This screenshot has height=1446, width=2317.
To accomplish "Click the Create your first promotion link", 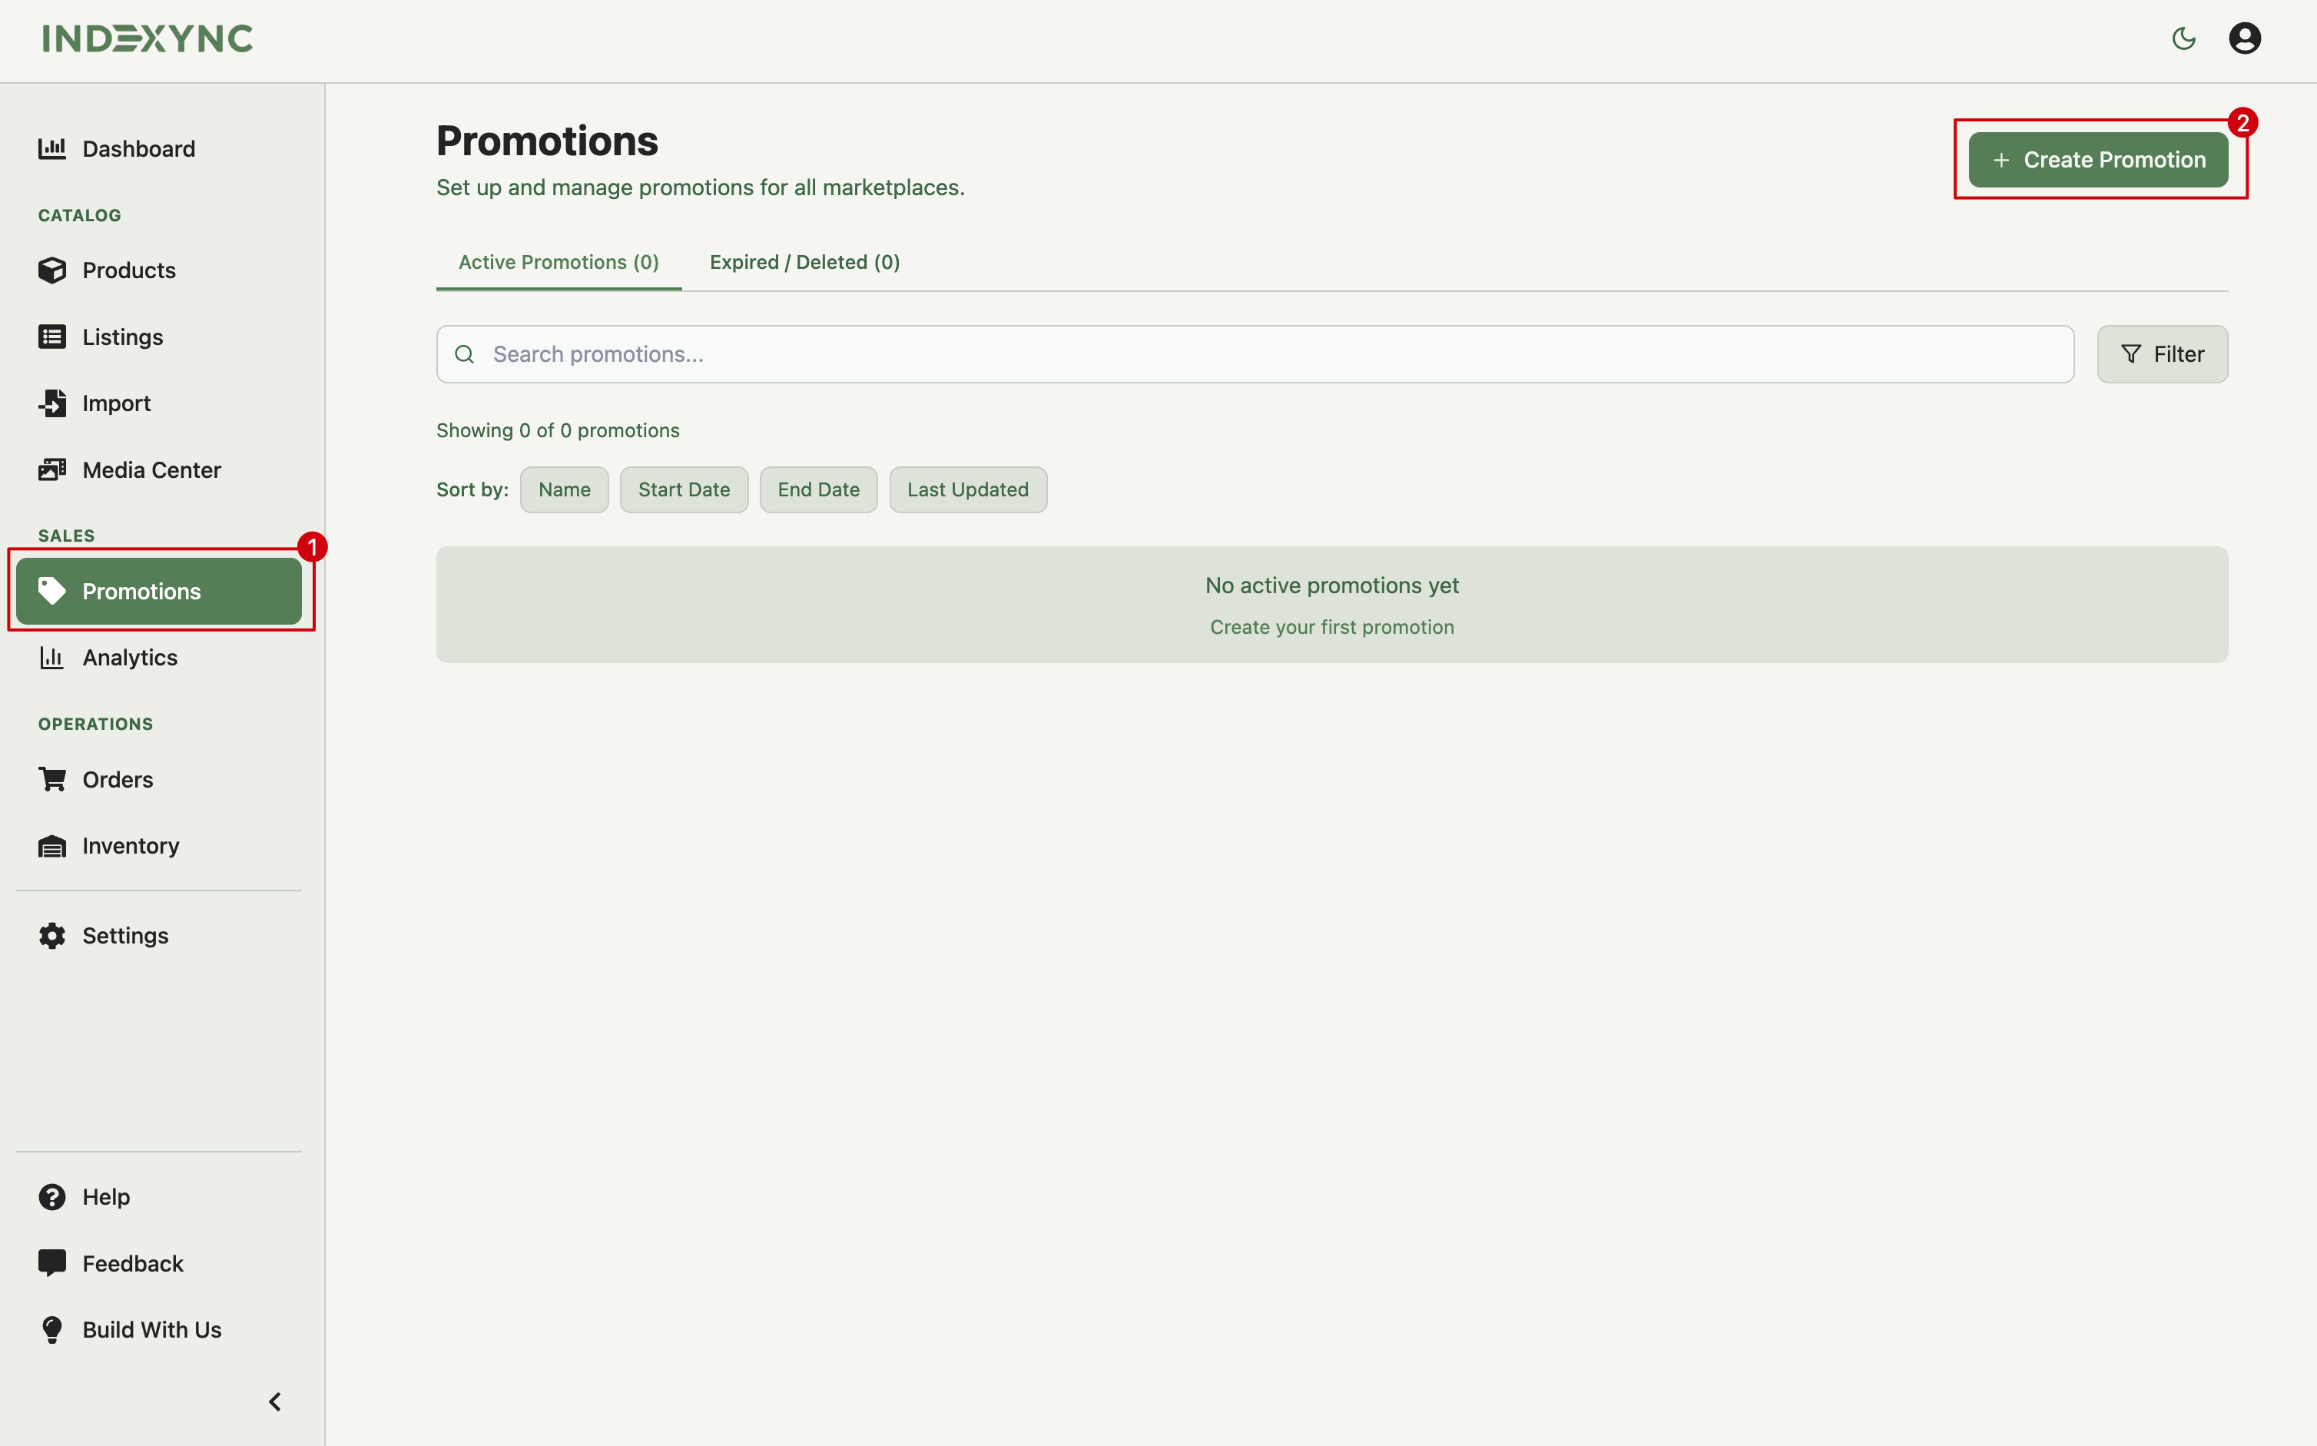I will 1332,628.
